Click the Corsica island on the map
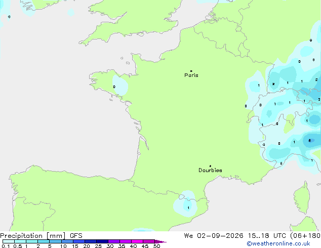This screenshot has width=321, height=248. tap(302, 197)
